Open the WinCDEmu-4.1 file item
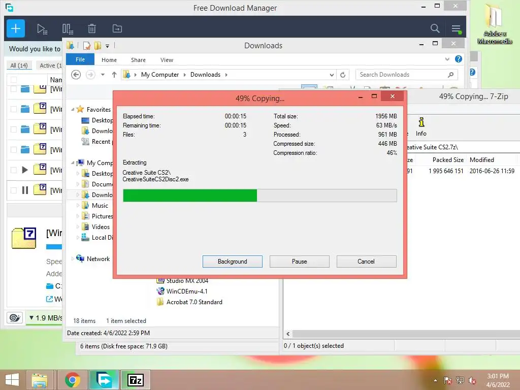This screenshot has width=520, height=390. pyautogui.click(x=182, y=291)
